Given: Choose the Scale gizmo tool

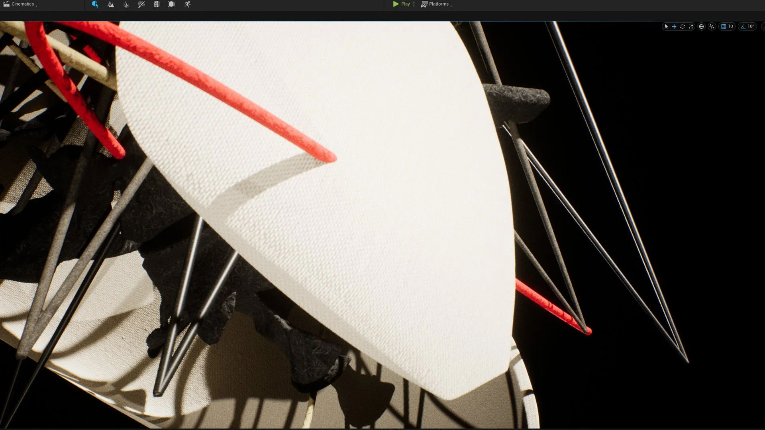Looking at the screenshot, I should coord(691,26).
